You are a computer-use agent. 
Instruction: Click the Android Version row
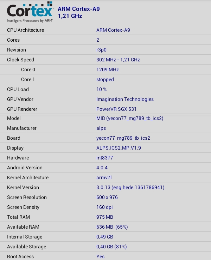click(x=105, y=168)
